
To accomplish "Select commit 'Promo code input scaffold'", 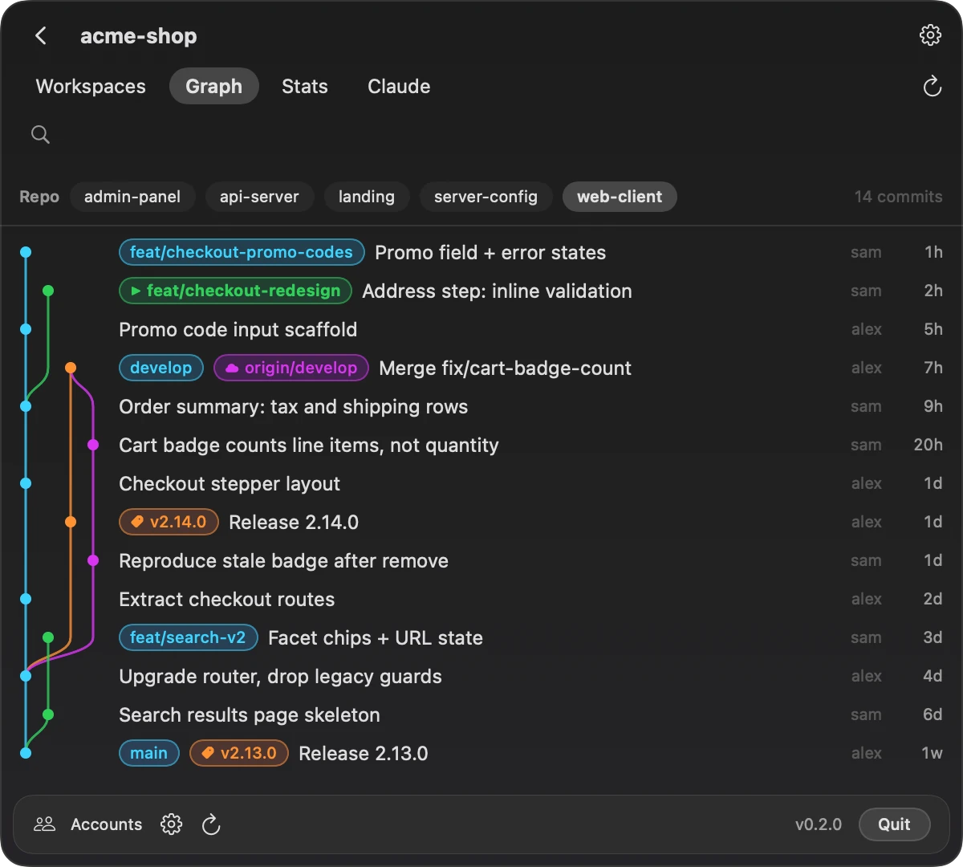I will 238,329.
